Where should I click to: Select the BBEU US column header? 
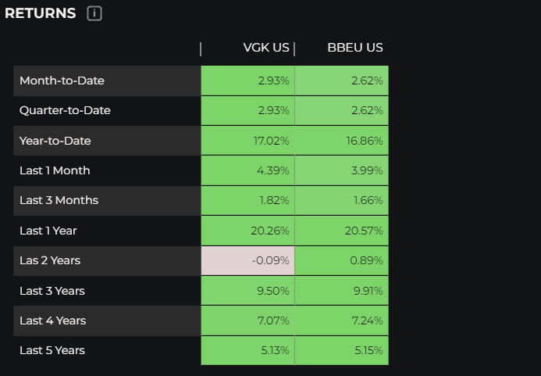tap(355, 48)
